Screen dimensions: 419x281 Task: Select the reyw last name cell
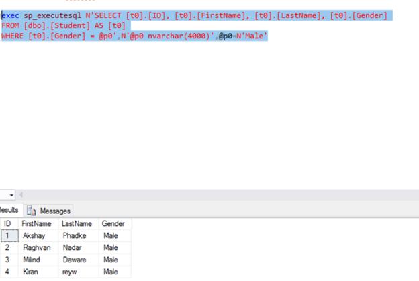click(x=79, y=272)
